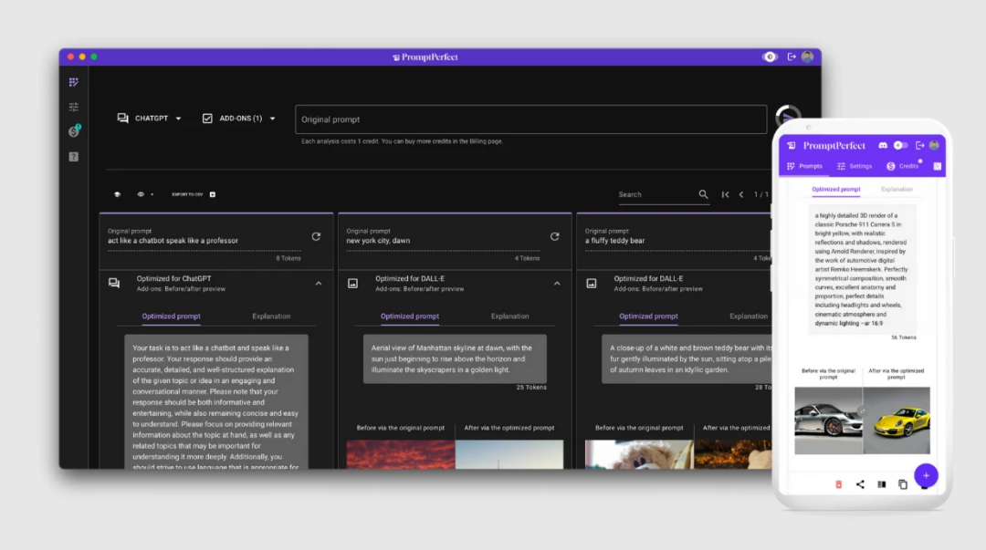Screen dimensions: 986x550
Task: Open the Prompts page in desktop sidebar
Action: coord(74,82)
